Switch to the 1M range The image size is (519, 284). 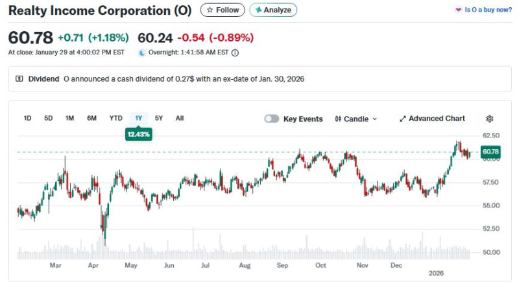[x=69, y=118]
